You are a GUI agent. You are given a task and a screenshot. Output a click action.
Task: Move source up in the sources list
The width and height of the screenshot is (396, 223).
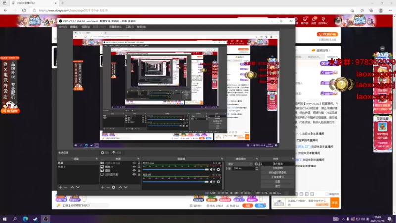tap(120, 187)
